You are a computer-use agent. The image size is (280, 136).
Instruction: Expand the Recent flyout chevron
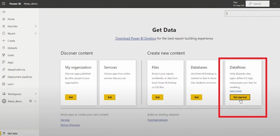36,34
